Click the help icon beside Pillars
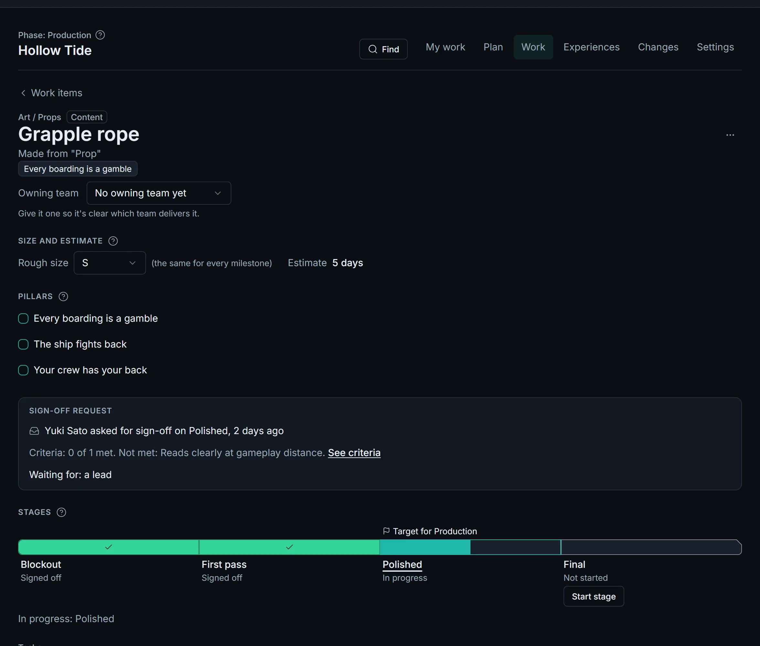The height and width of the screenshot is (646, 760). point(63,296)
